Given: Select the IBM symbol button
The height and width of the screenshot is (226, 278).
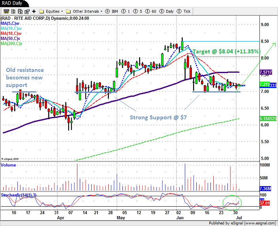Looking at the screenshot, I should click(x=112, y=11).
